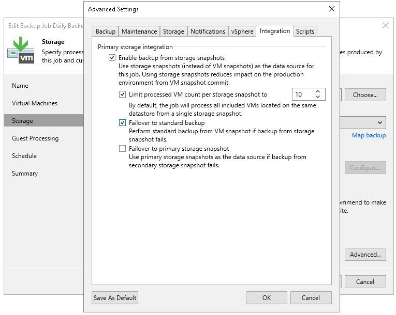This screenshot has height=315, width=396.
Task: Select Storage step in wizard sidebar
Action: point(43,121)
